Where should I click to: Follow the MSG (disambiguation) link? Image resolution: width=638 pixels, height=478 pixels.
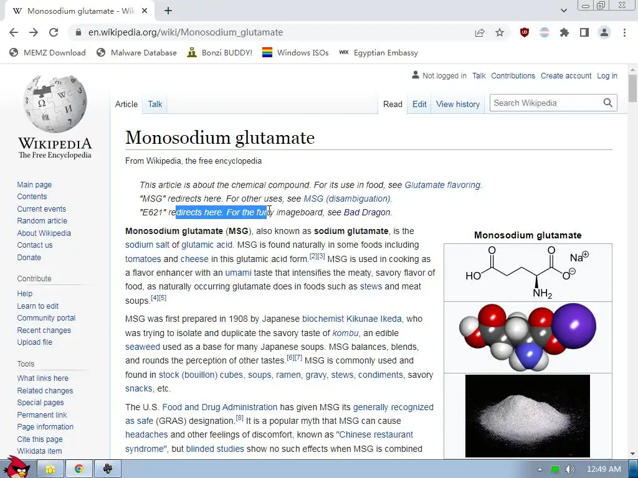click(346, 199)
